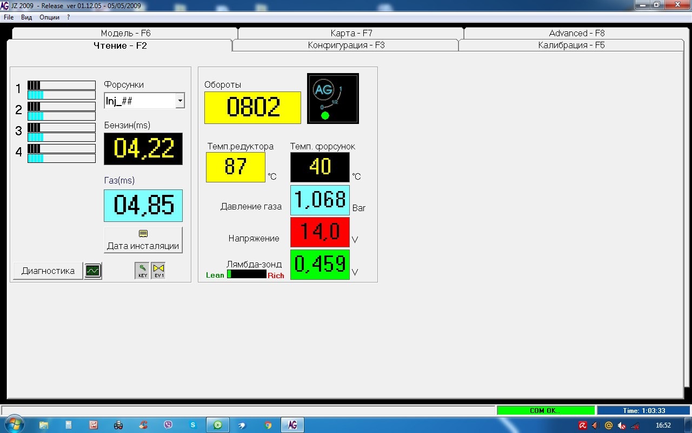
Task: Switch to Конфигурация - F3 tab
Action: pyautogui.click(x=346, y=45)
